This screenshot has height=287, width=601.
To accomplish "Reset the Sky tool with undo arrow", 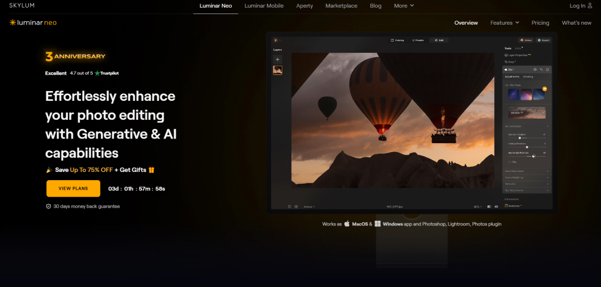I will click(x=541, y=70).
